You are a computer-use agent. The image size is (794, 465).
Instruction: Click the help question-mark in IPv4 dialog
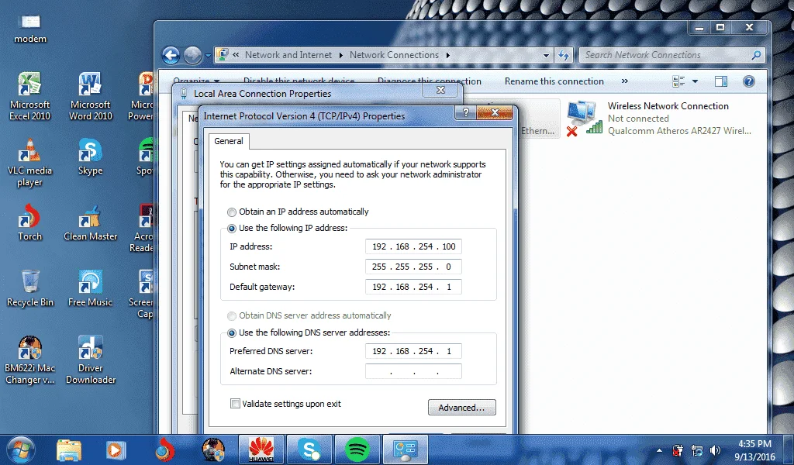click(x=466, y=112)
